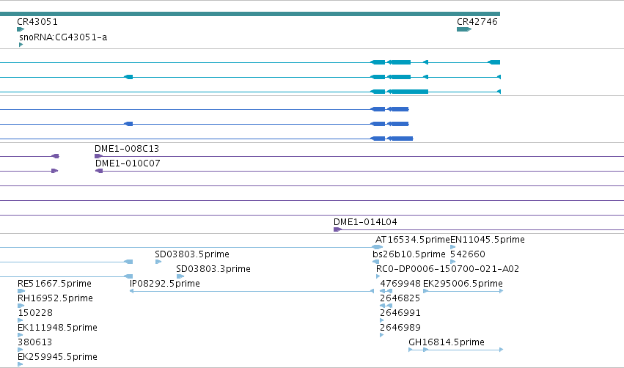Click the EN11045.5prime arrow glyph

pos(453,247)
